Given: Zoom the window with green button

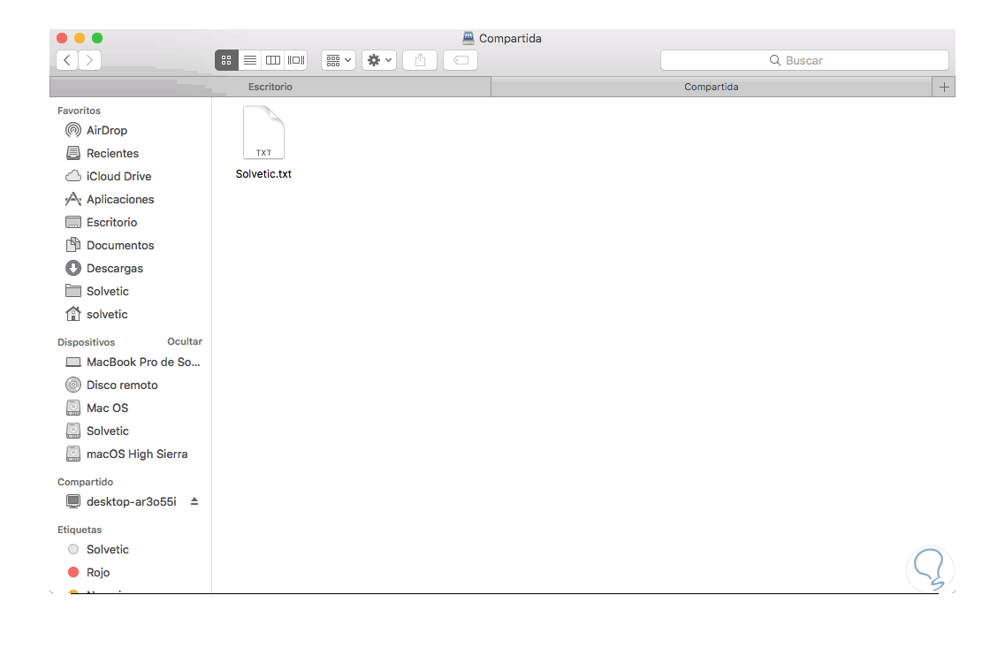Looking at the screenshot, I should click(x=97, y=38).
